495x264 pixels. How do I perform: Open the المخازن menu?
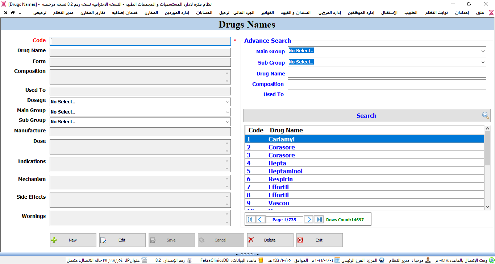[151, 13]
